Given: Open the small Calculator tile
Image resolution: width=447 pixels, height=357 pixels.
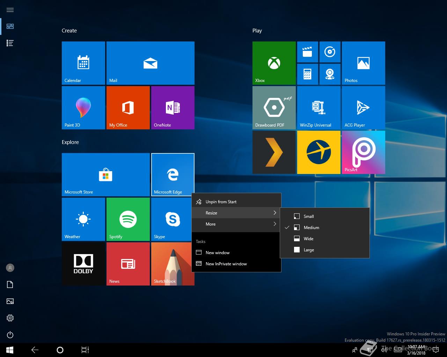Looking at the screenshot, I should pyautogui.click(x=308, y=74).
